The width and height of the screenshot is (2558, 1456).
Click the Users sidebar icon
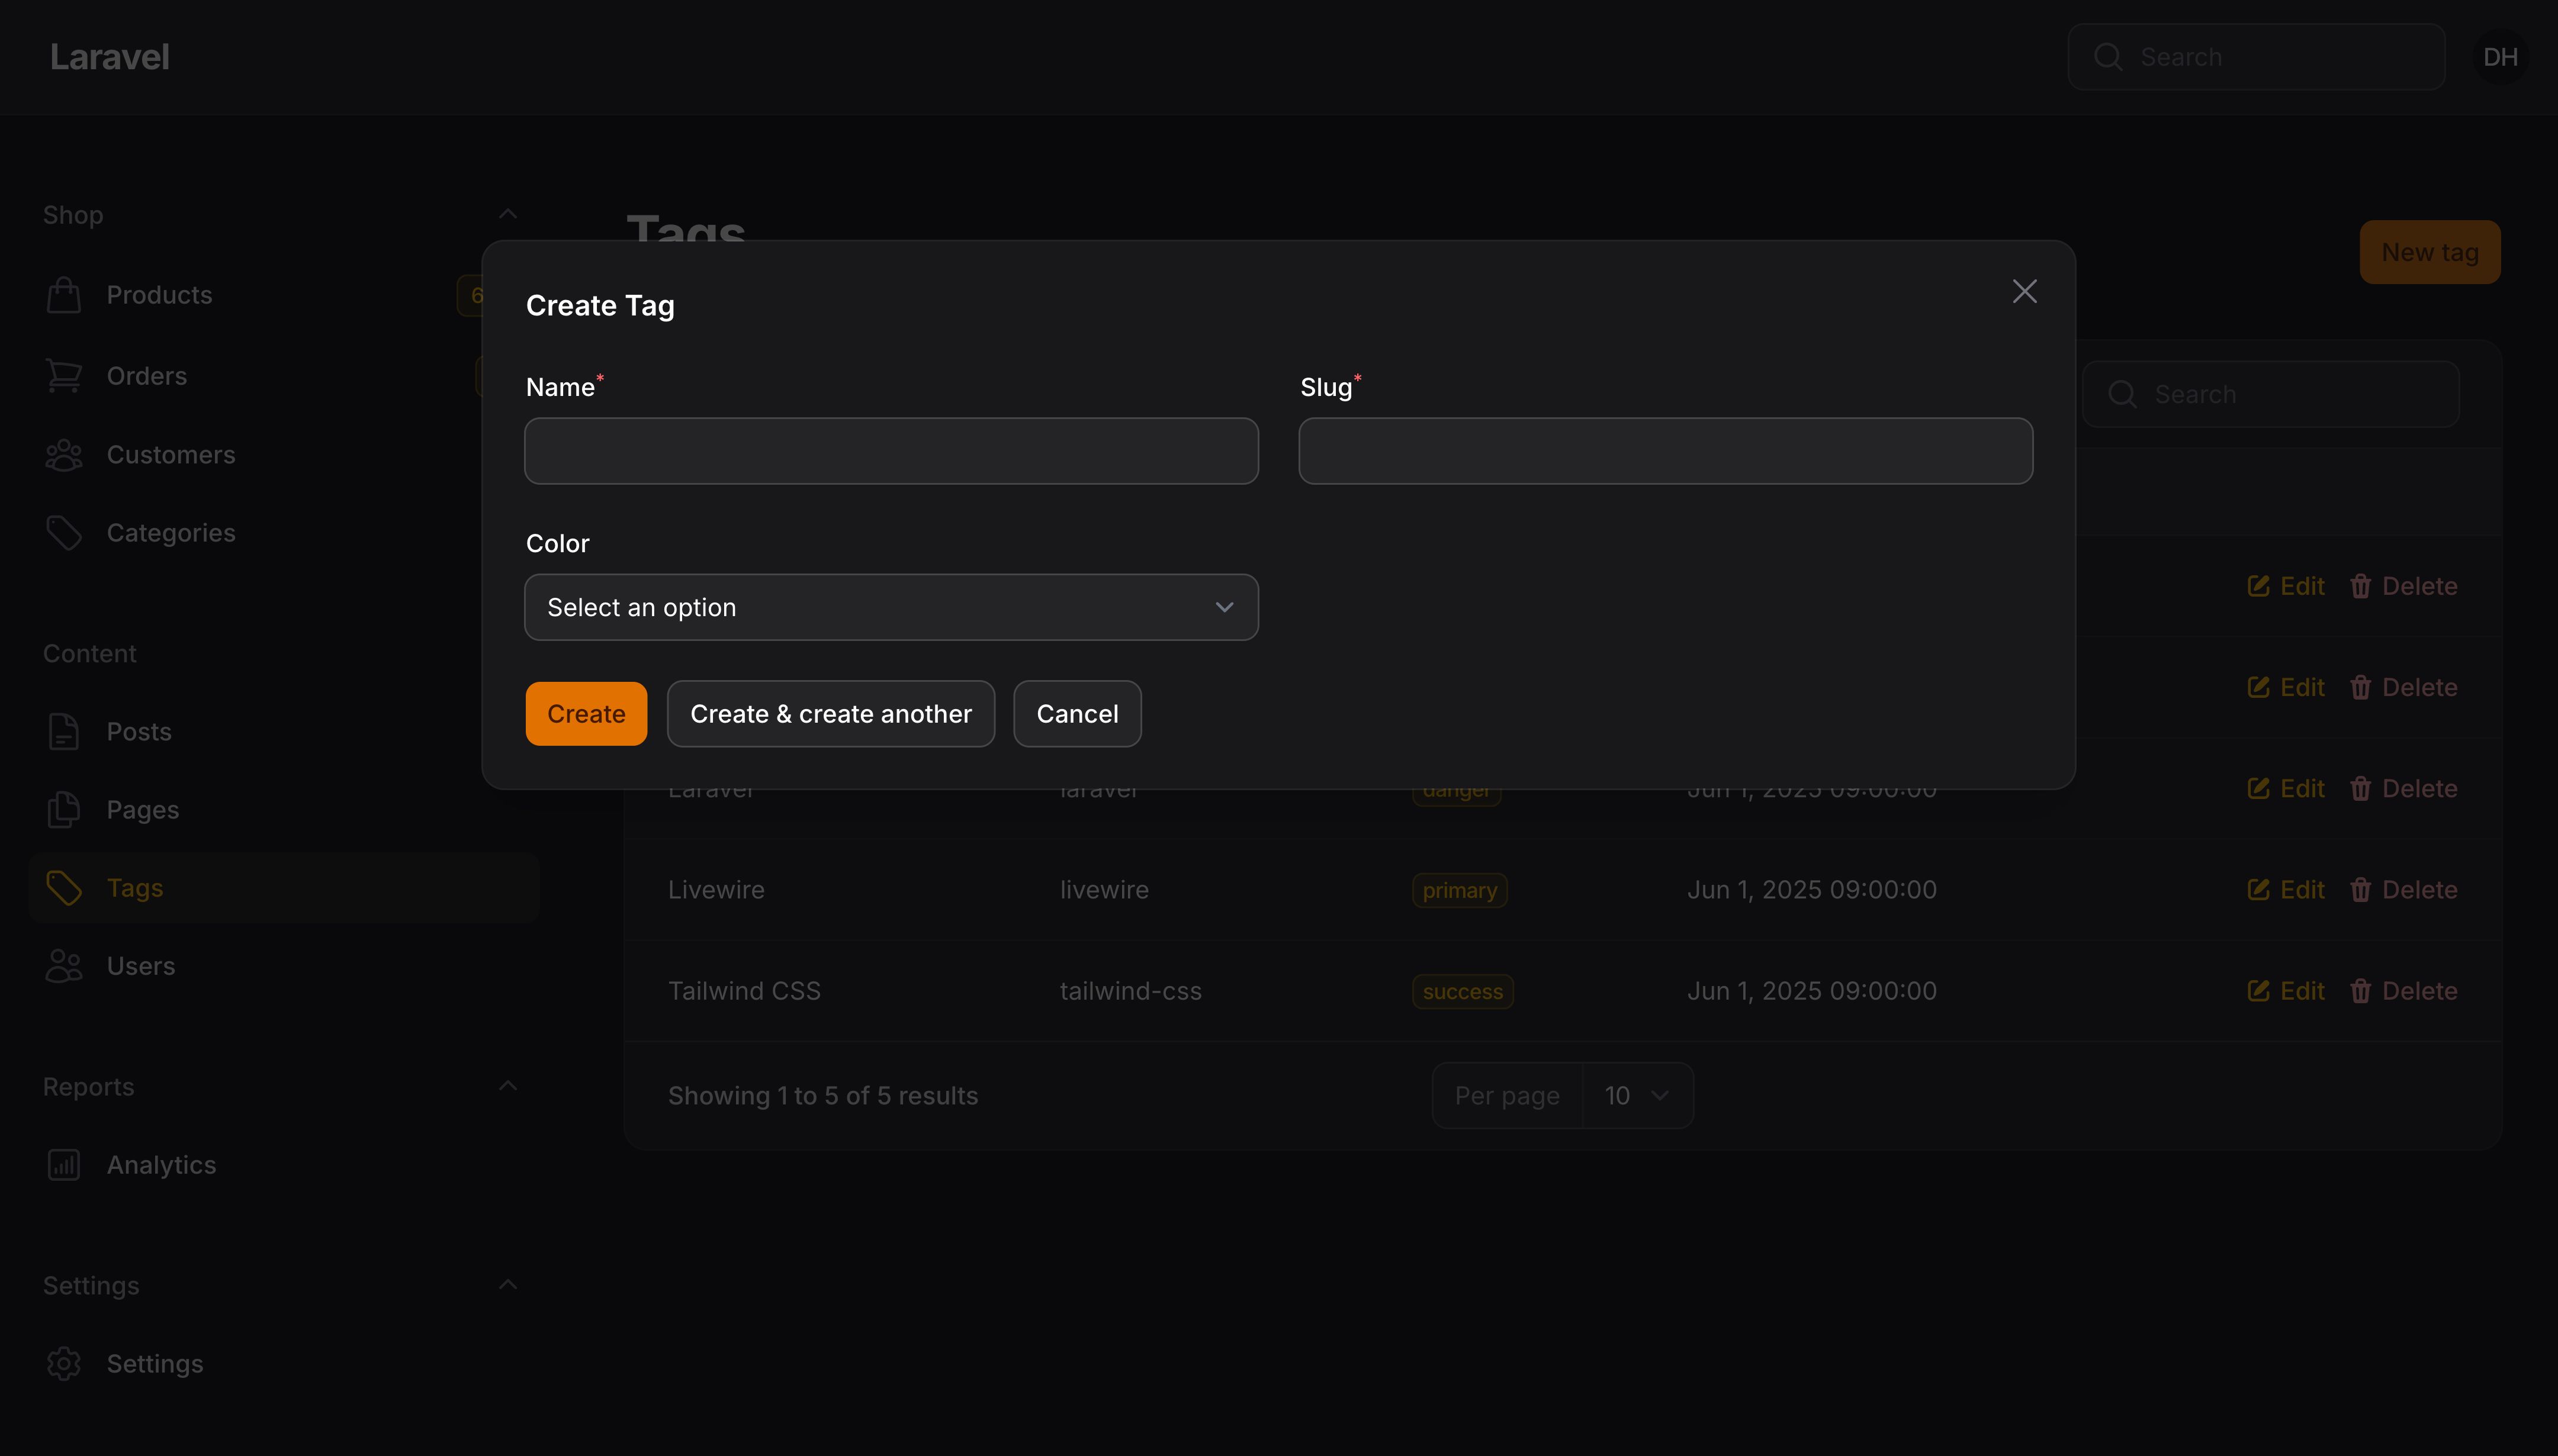[64, 966]
